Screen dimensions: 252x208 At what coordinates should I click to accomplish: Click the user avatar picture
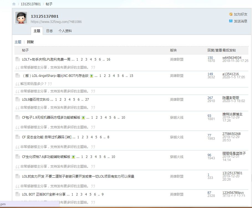(x=21, y=18)
